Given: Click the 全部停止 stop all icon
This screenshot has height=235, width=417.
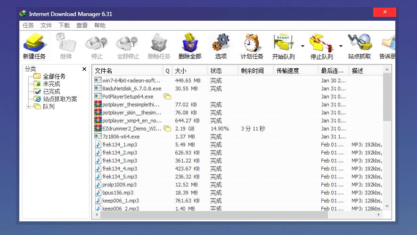Looking at the screenshot, I should point(128,46).
